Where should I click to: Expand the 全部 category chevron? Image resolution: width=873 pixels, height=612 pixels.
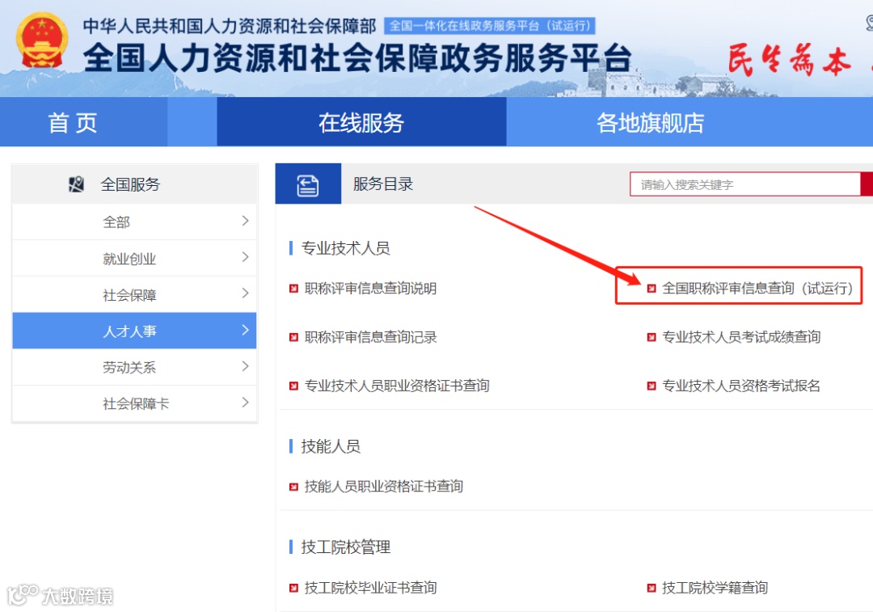245,221
